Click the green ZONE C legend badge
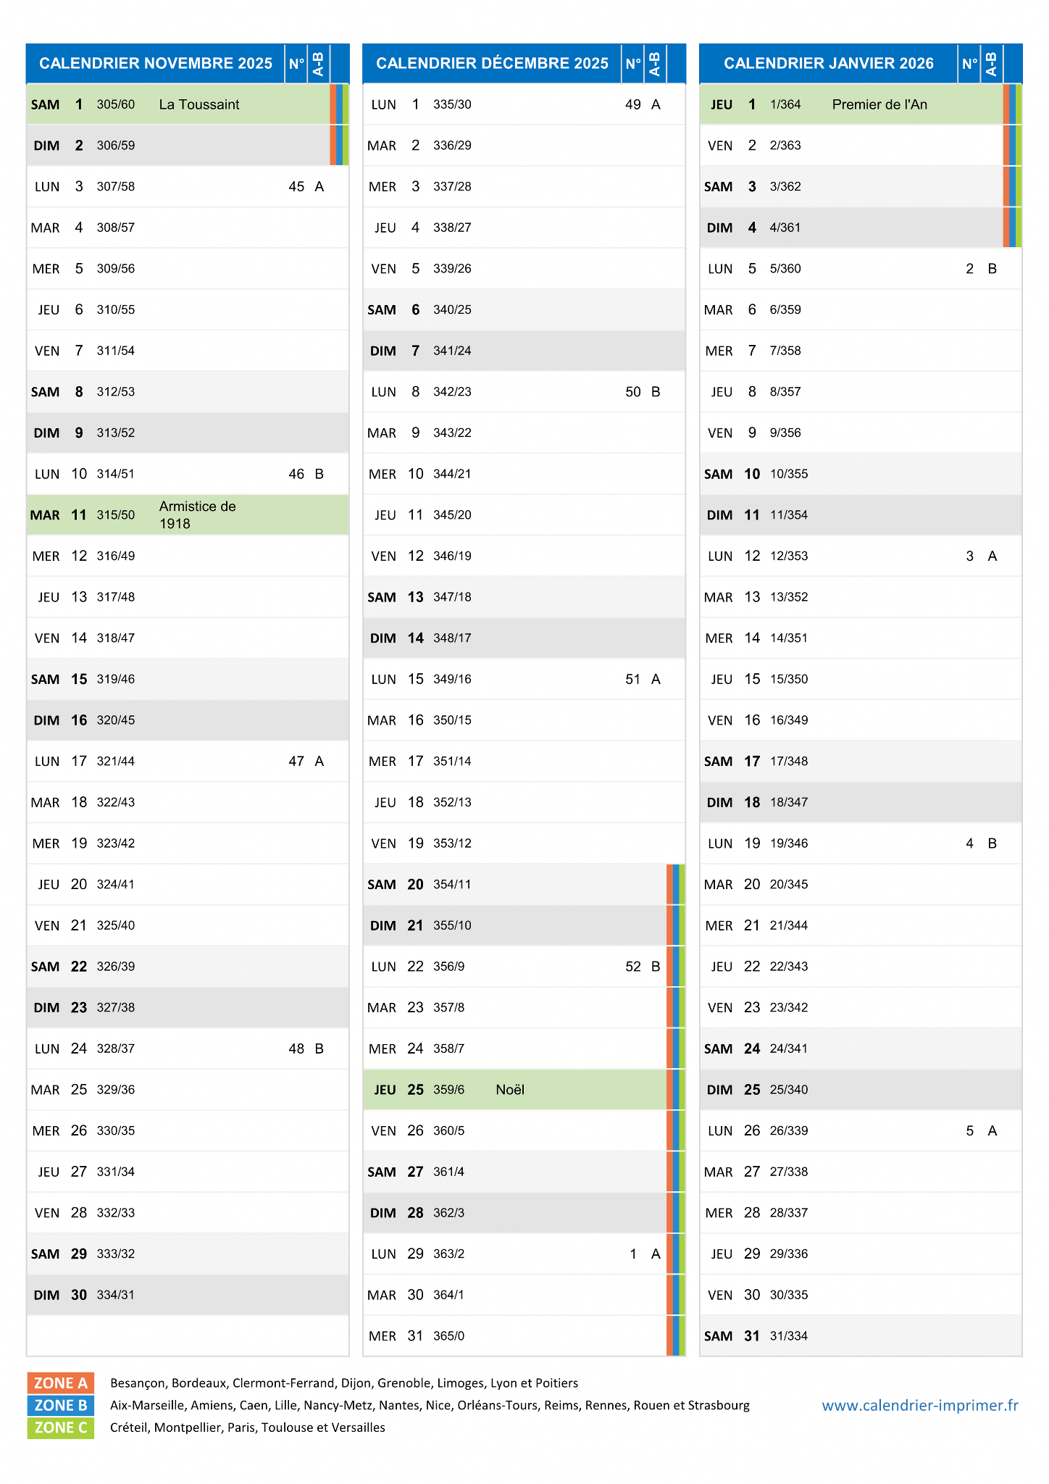Screen dimensions: 1049x1484 (61, 1427)
